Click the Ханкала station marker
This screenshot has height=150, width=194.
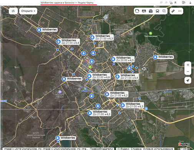pos(167,90)
